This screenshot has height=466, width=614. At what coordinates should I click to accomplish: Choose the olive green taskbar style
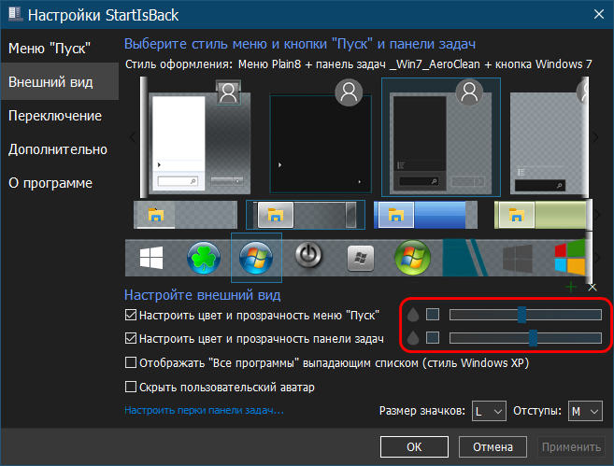coord(542,215)
